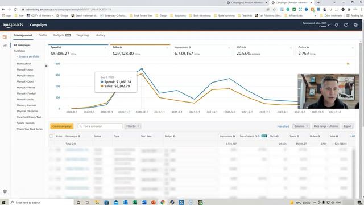
Task: Click the Create a portfolio link
Action: click(28, 56)
